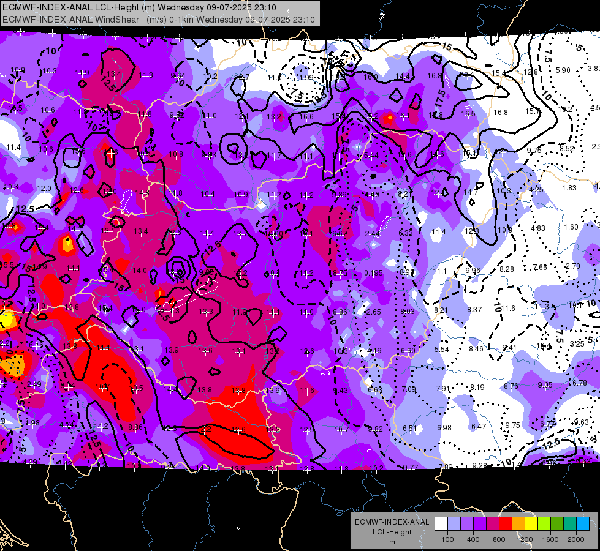
Task: Click the wind shear value 8.03
Action: (407, 312)
